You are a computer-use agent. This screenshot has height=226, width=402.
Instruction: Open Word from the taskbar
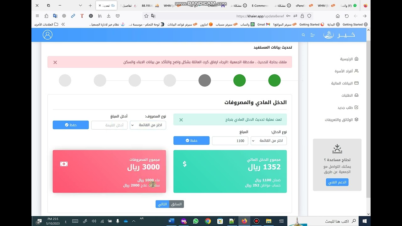tap(171, 221)
